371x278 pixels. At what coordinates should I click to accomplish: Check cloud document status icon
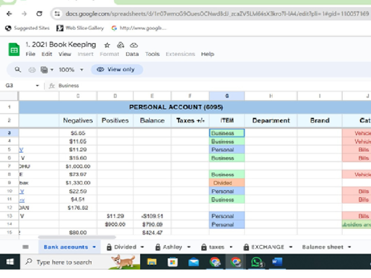click(134, 45)
